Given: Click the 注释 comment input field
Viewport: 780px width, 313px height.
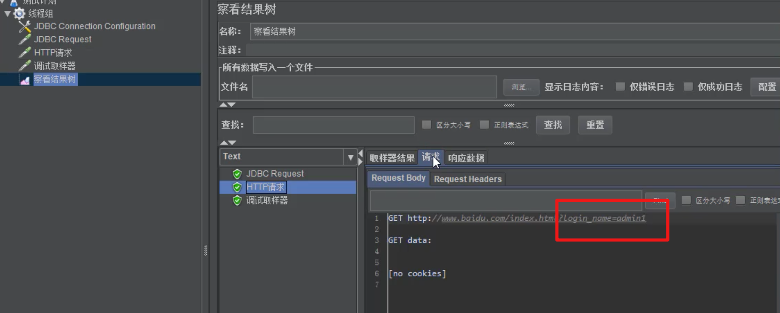Looking at the screenshot, I should point(513,50).
